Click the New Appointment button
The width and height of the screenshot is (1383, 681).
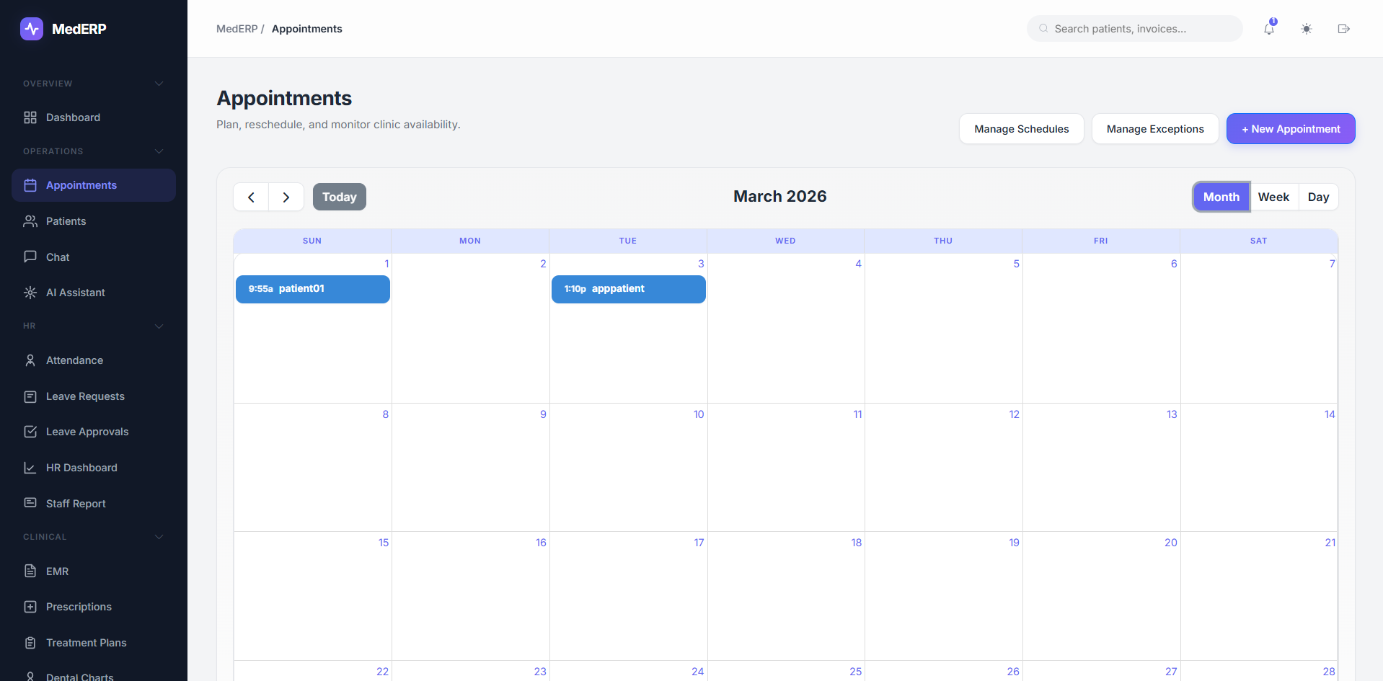(1291, 129)
